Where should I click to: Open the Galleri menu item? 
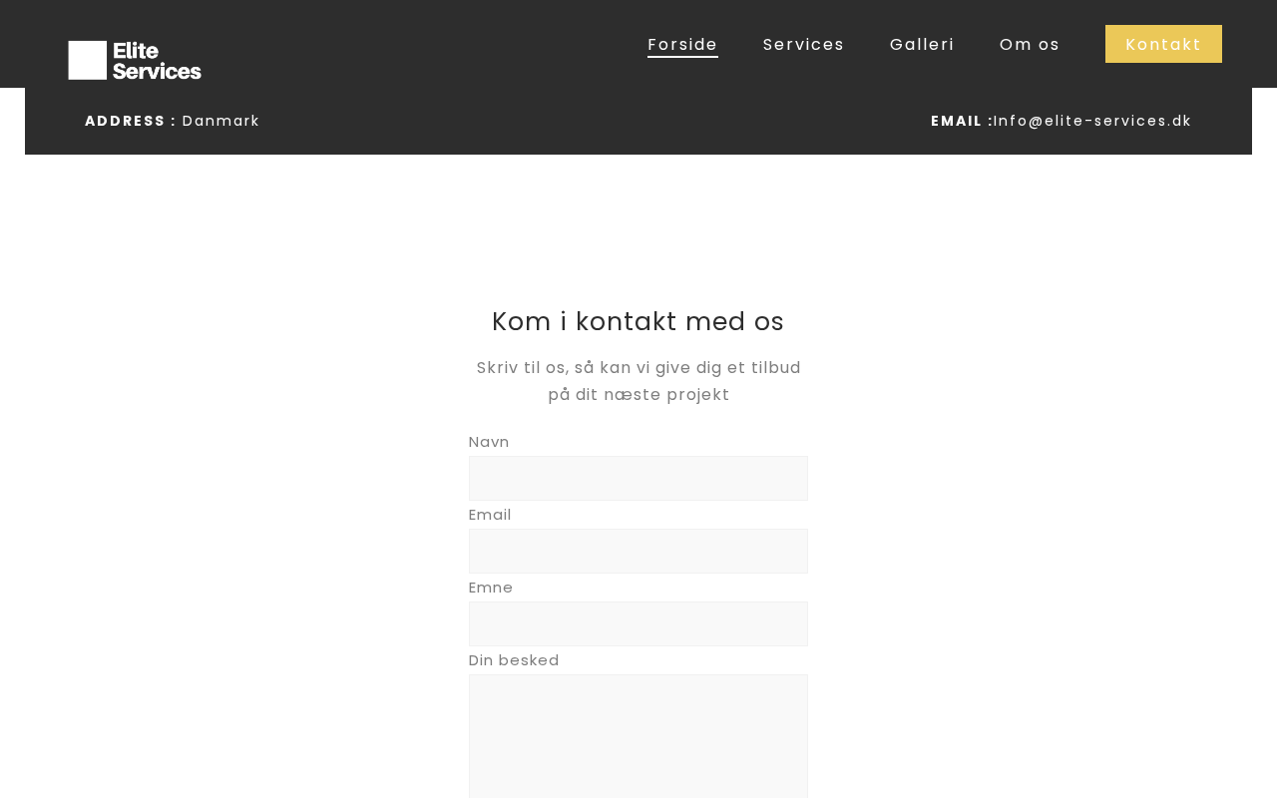[922, 44]
